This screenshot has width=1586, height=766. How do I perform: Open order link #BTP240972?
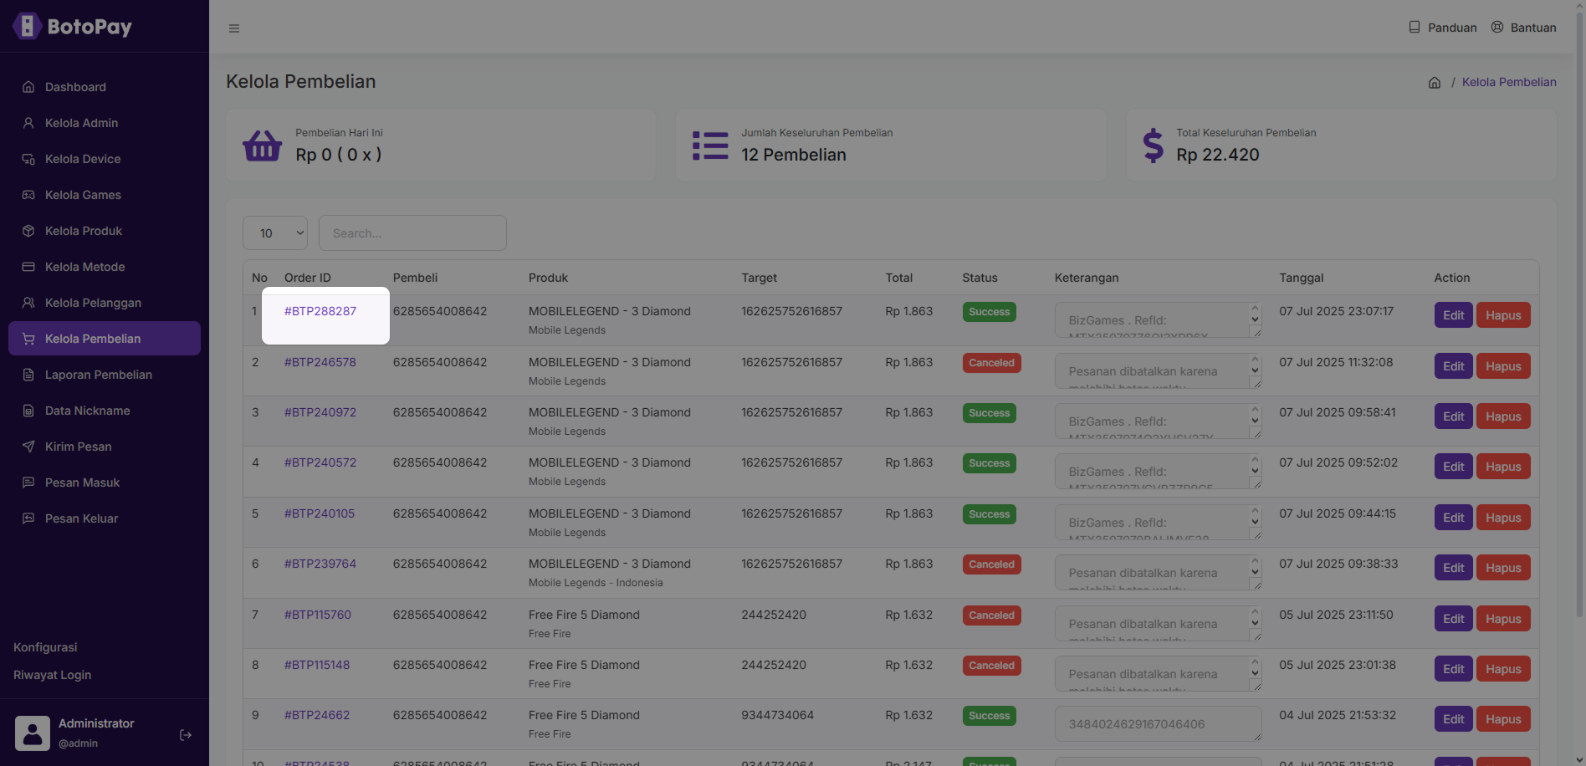(320, 412)
